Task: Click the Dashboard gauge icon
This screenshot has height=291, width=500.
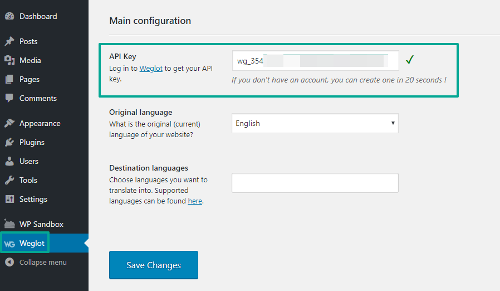Action: pyautogui.click(x=9, y=16)
